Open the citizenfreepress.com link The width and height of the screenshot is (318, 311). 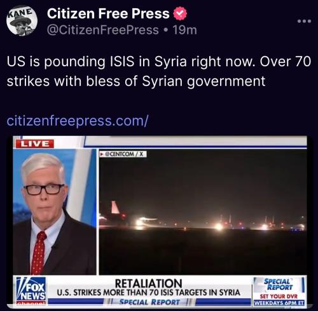coord(78,120)
